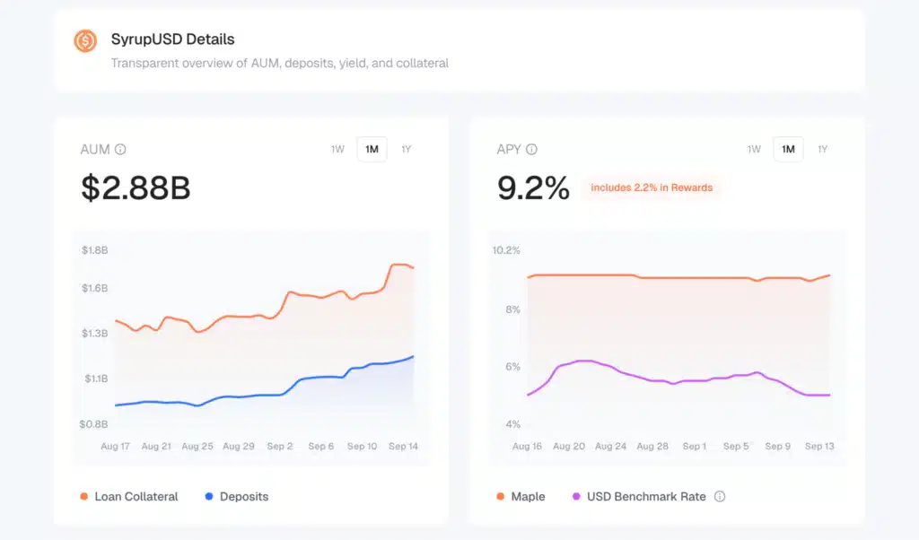Click the SyrupUSD Details heading
The width and height of the screenshot is (919, 540).
[x=172, y=39]
